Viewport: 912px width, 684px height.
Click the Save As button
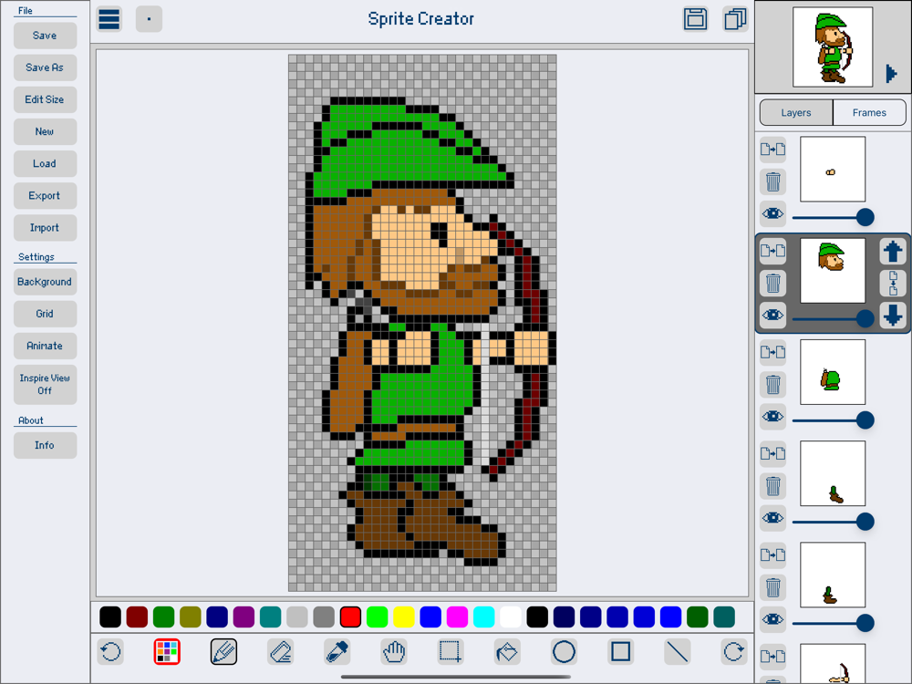(45, 67)
